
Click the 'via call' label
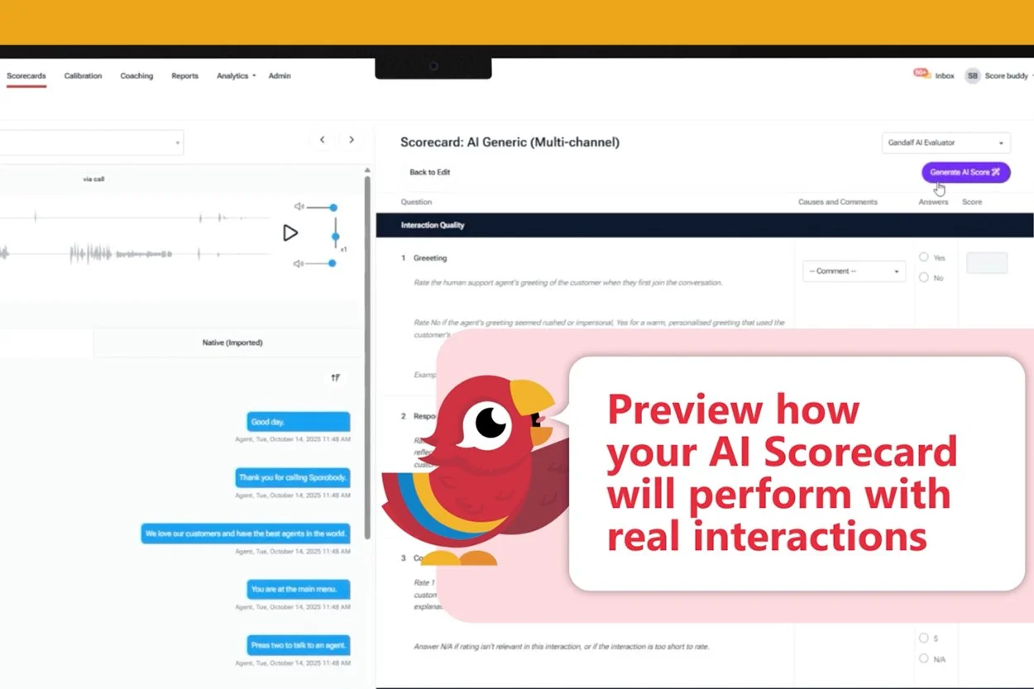(93, 179)
